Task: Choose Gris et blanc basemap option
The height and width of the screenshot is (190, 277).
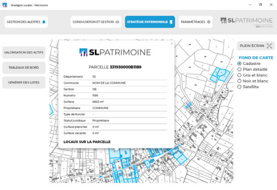Action: pos(240,75)
